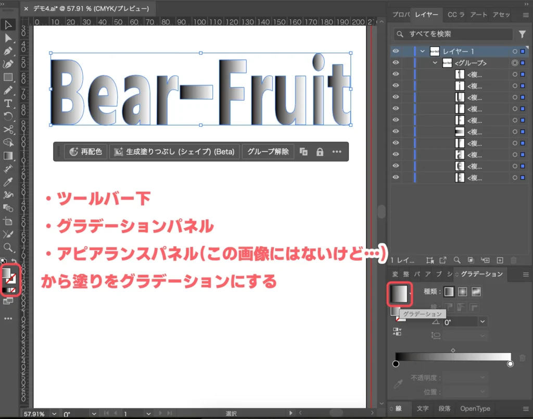Hide レイヤー 1 with its eye toggle

point(395,51)
